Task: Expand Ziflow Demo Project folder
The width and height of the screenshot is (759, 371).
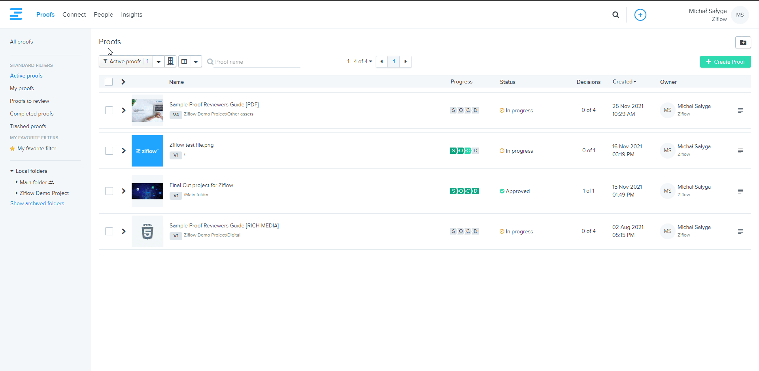Action: 17,193
